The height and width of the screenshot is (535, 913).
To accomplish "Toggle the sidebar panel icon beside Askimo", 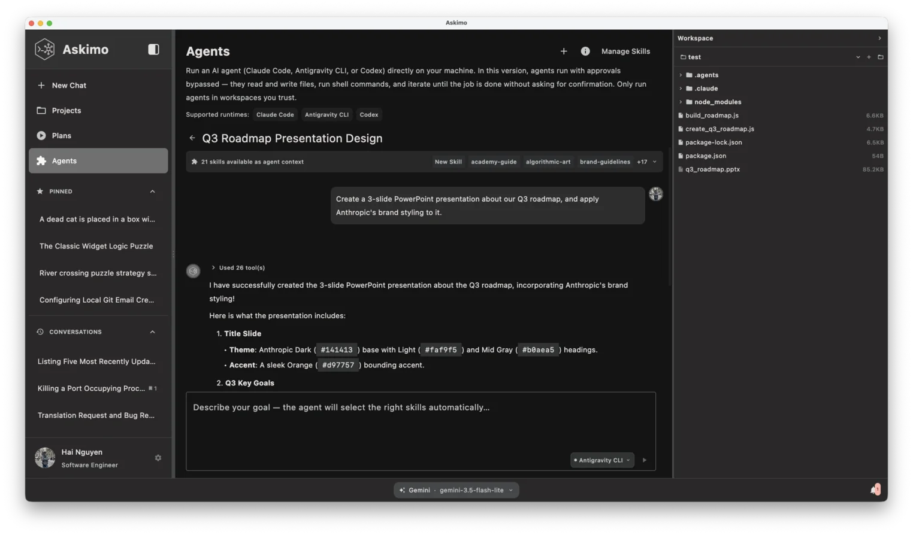I will pyautogui.click(x=153, y=50).
